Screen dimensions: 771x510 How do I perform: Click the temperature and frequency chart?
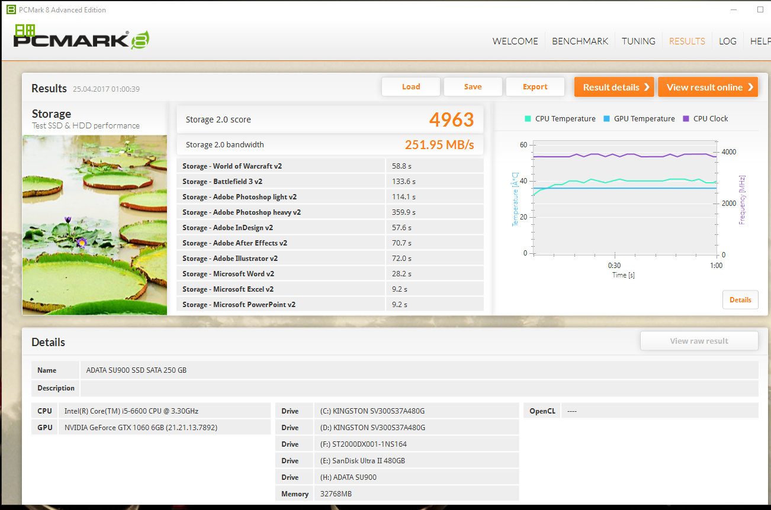tap(625, 198)
